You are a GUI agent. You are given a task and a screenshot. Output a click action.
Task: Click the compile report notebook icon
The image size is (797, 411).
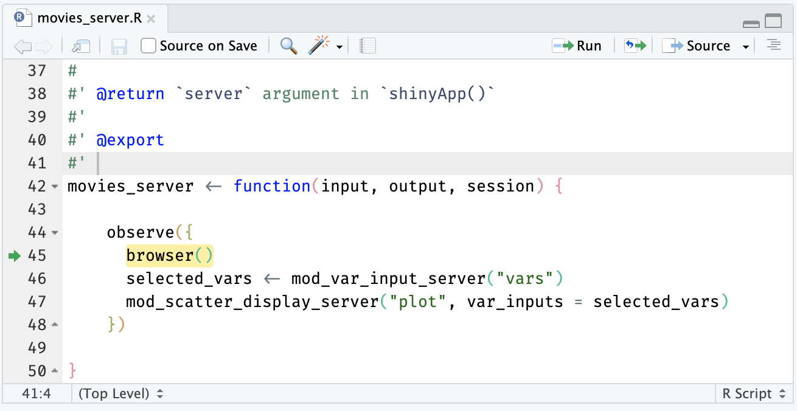coord(367,46)
